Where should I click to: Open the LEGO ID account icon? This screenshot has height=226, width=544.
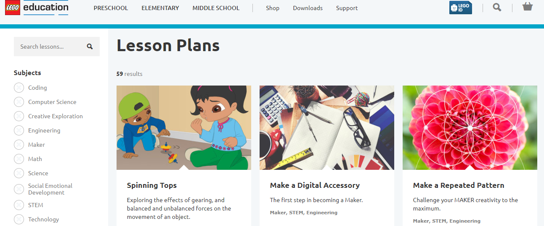click(460, 8)
